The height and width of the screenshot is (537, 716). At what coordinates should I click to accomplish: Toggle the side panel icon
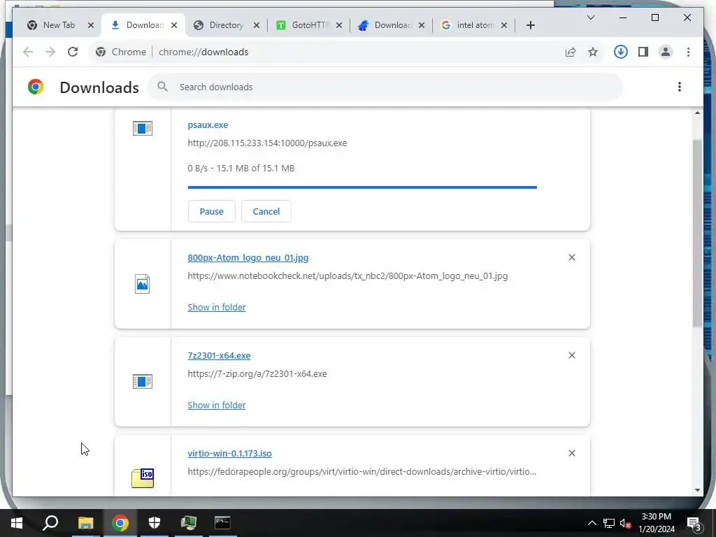pos(643,52)
